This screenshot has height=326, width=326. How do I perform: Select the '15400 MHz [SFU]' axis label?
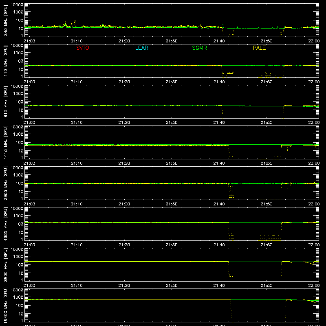tap(6, 306)
